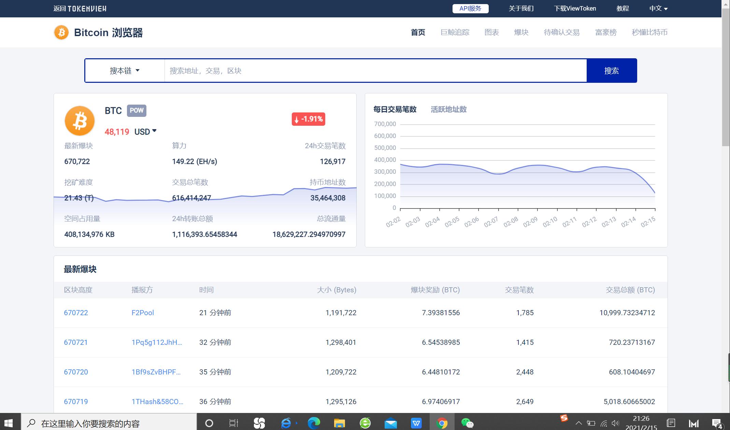Screen dimensions: 730x430
Task: Open block 670720
Action: coord(76,372)
